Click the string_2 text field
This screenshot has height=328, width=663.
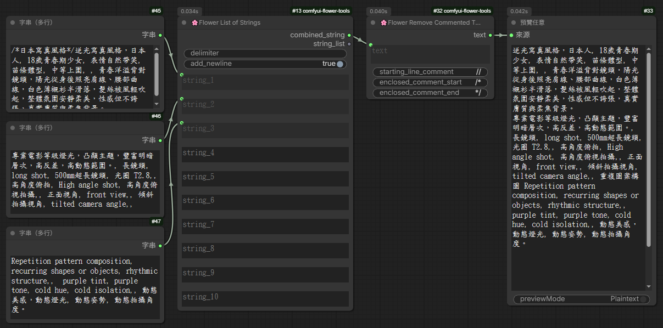(265, 106)
